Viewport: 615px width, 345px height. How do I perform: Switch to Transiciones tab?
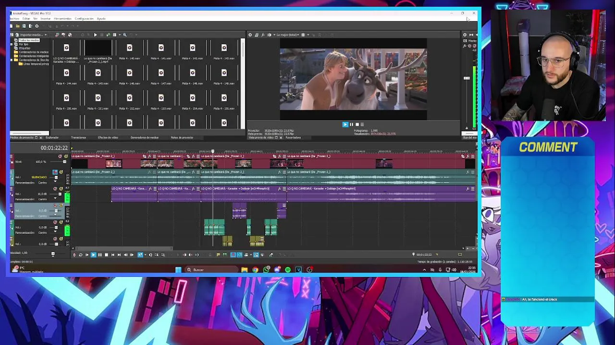(78, 138)
